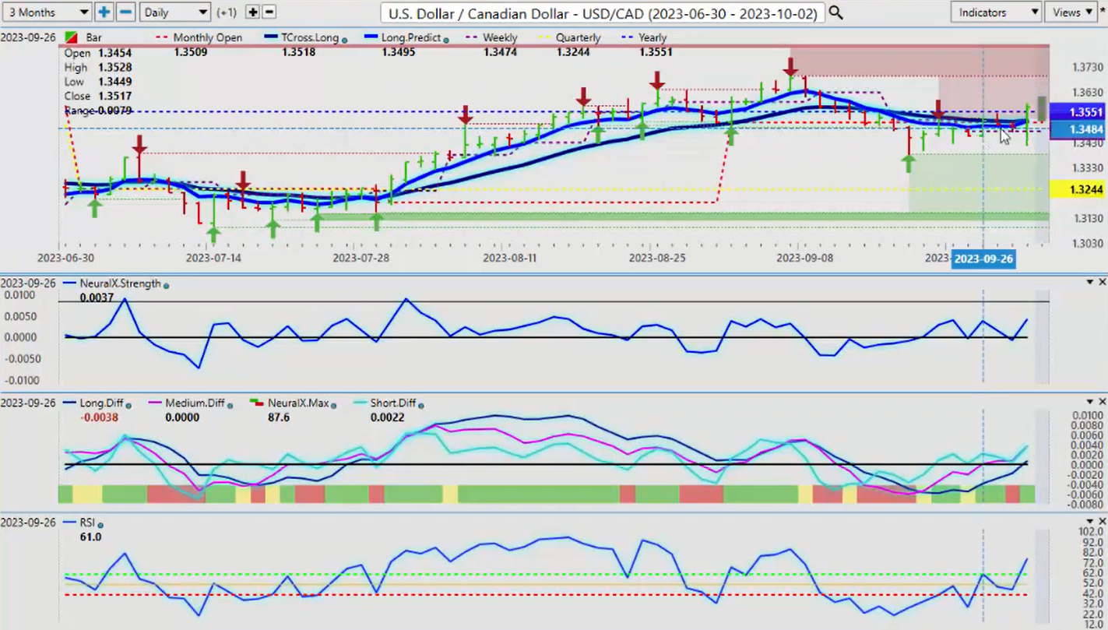The image size is (1108, 630).
Task: Collapse the NeuralX.Strength panel using its arrow
Action: pos(1090,282)
